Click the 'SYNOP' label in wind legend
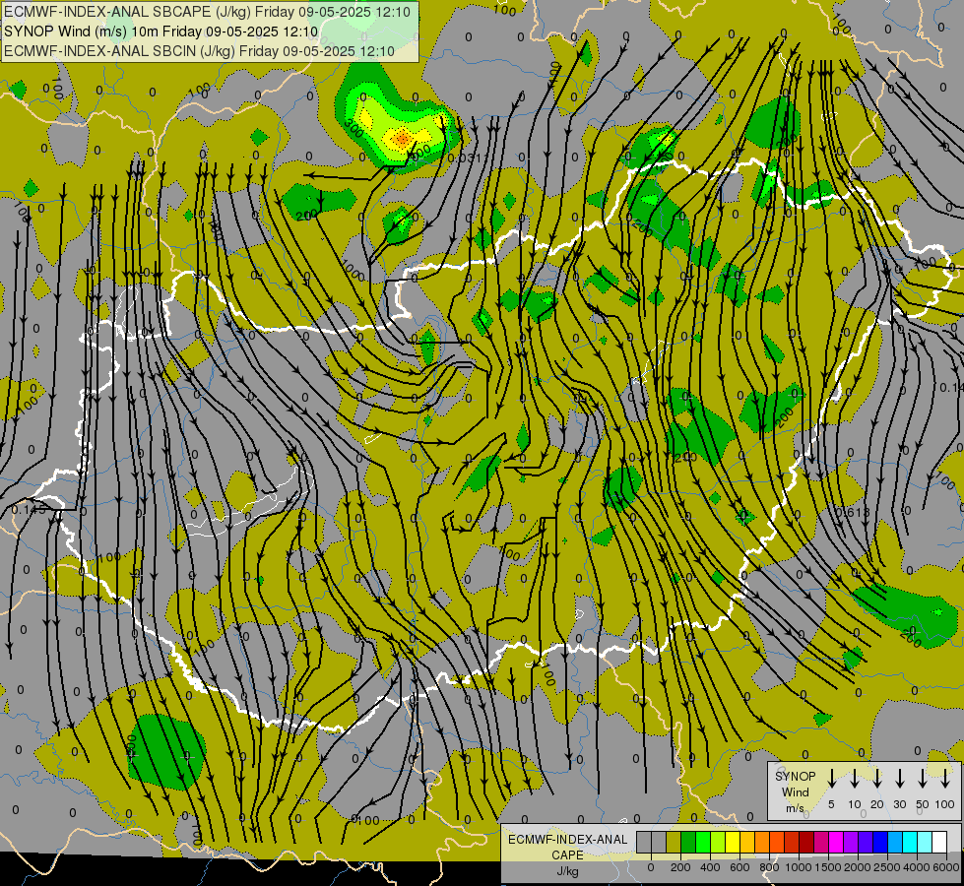Viewport: 964px width, 886px height. [x=795, y=776]
